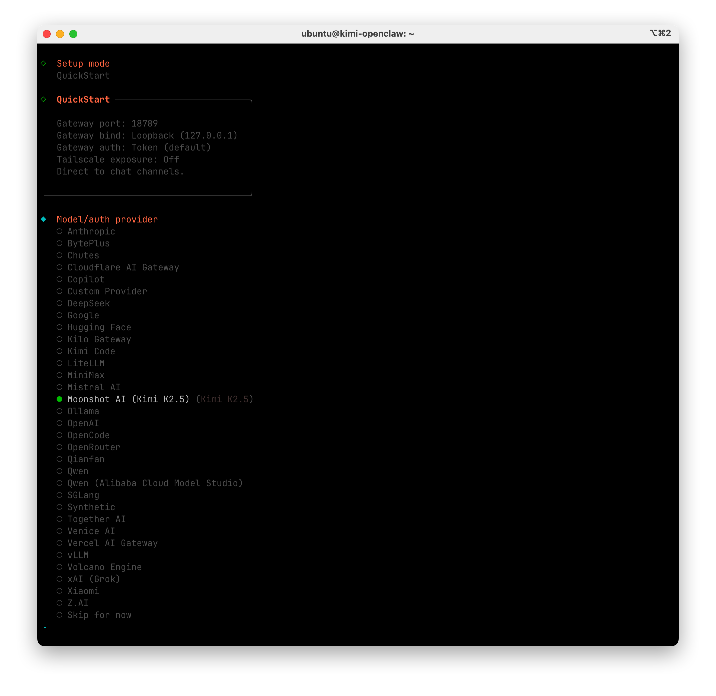This screenshot has width=716, height=696.
Task: Click the green zoom window button
Action: [x=74, y=34]
